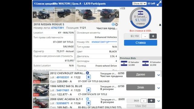Click the $625 pre-bid amount field

(x=133, y=101)
